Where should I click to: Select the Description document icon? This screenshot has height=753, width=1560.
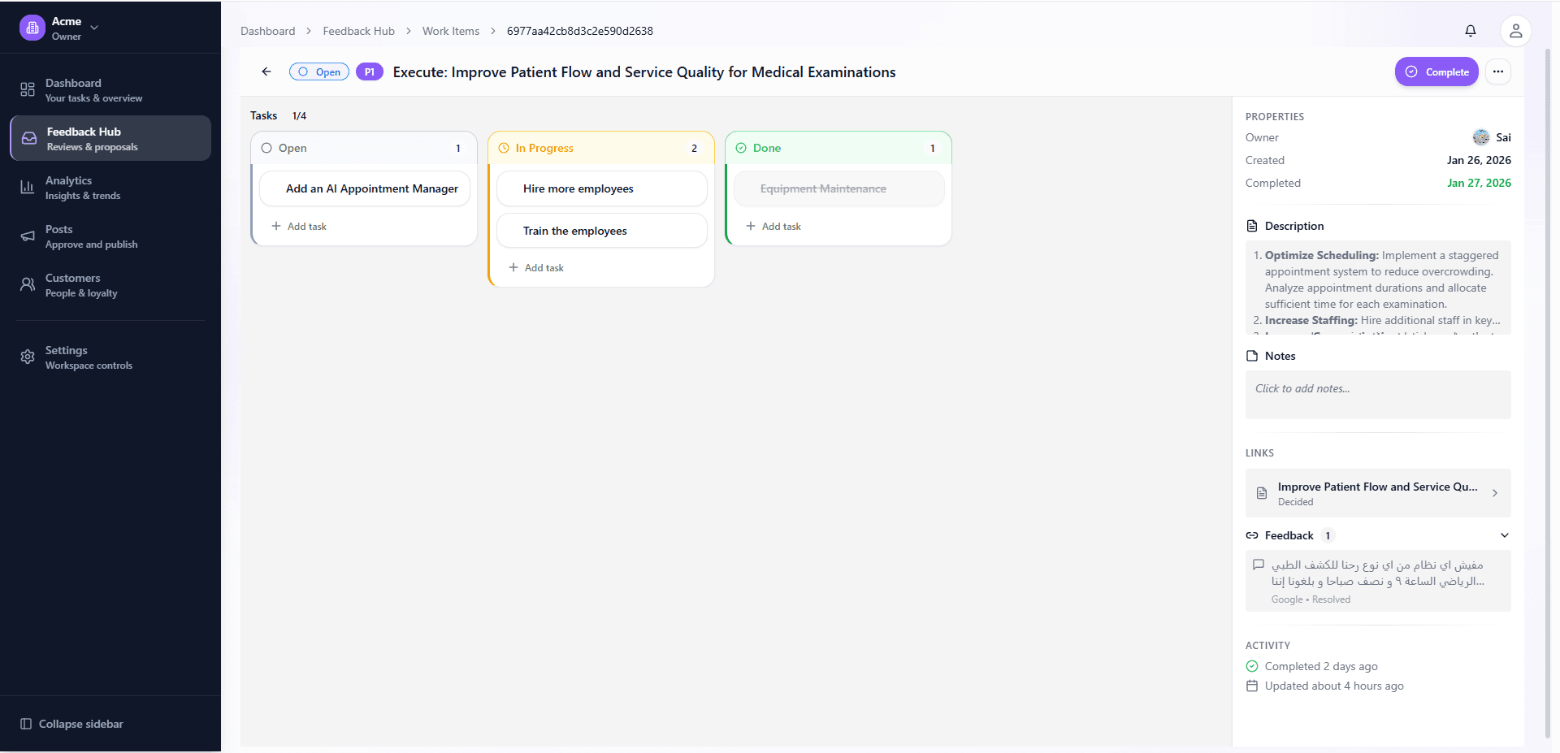1251,225
